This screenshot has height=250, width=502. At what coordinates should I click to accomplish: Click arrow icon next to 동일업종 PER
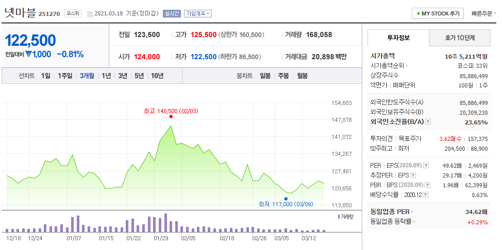pyautogui.click(x=412, y=211)
